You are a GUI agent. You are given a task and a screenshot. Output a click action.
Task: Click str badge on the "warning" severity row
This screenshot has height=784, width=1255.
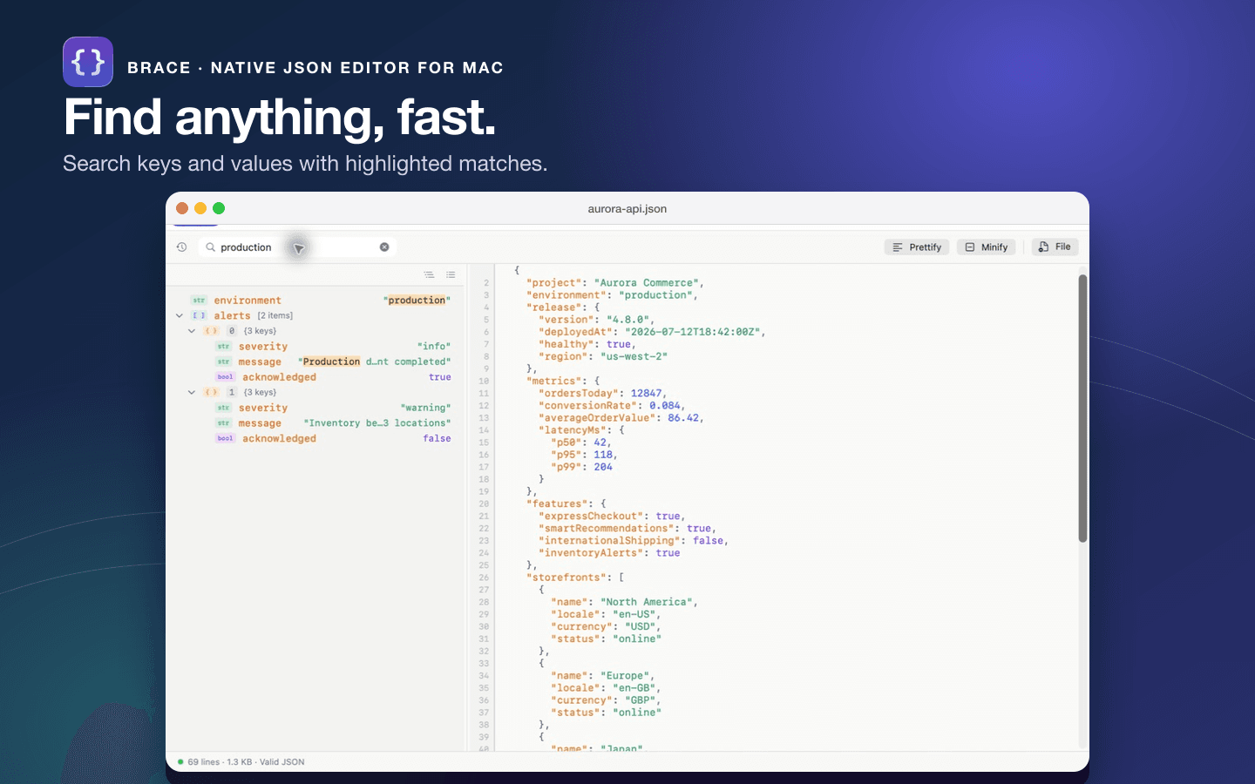(223, 408)
